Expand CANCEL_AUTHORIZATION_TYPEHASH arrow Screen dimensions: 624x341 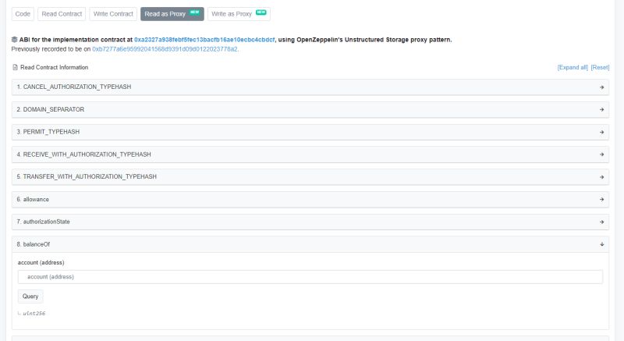(x=601, y=87)
